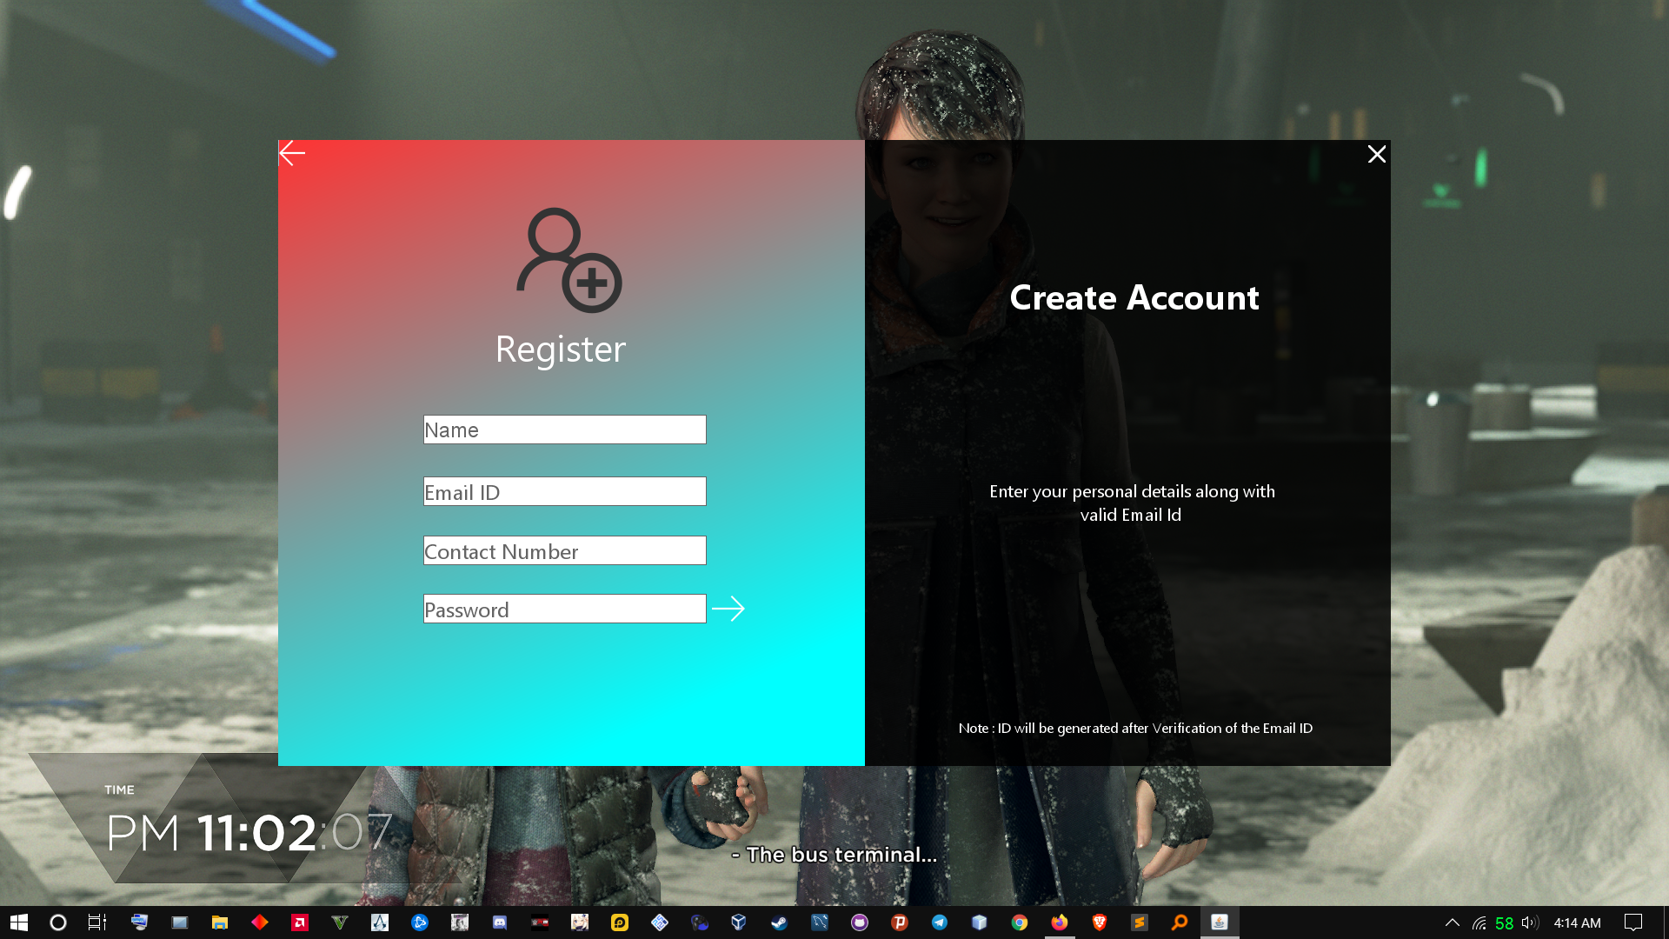Click the back arrow on Register panel
This screenshot has height=939, width=1669.
tap(292, 154)
